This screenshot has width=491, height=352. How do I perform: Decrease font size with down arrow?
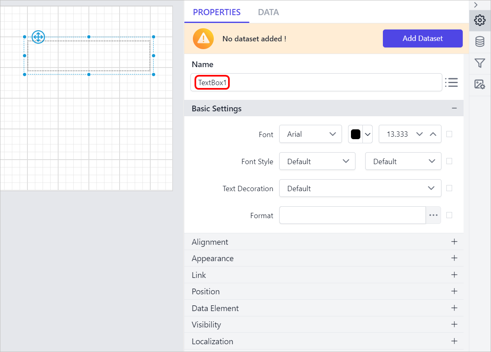coord(420,134)
